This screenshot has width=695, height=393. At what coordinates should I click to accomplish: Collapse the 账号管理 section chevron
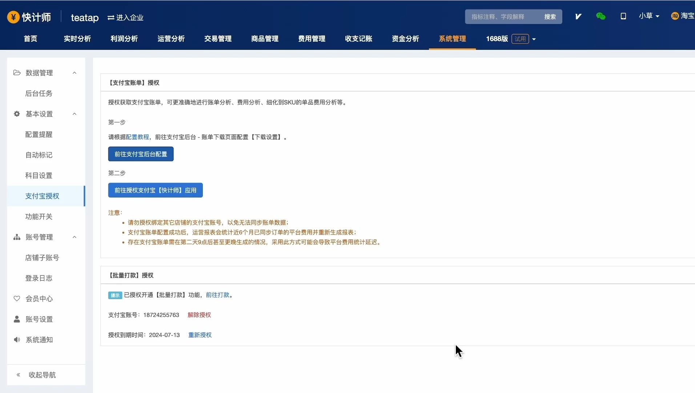(x=75, y=237)
